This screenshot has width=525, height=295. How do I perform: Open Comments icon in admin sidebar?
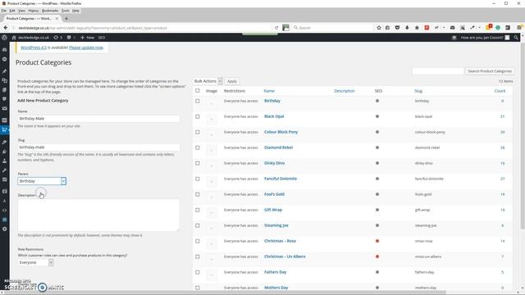[4, 99]
